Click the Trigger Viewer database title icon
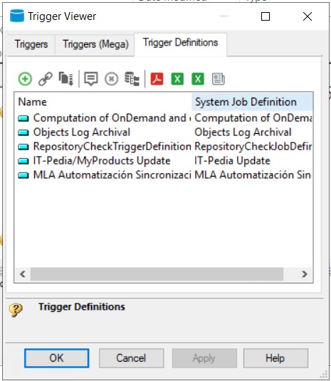The width and height of the screenshot is (331, 381). 17,16
